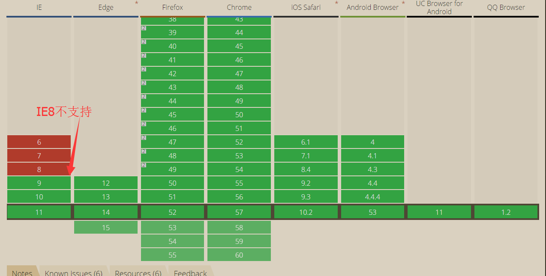
Task: Click the Firefox column header
Action: pos(172,7)
